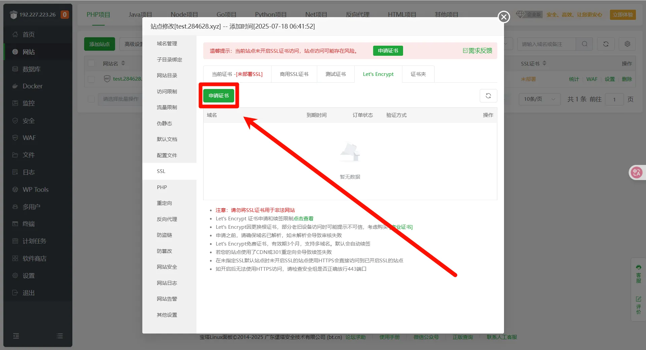Open the settings gear icon in toolbar

pos(627,44)
